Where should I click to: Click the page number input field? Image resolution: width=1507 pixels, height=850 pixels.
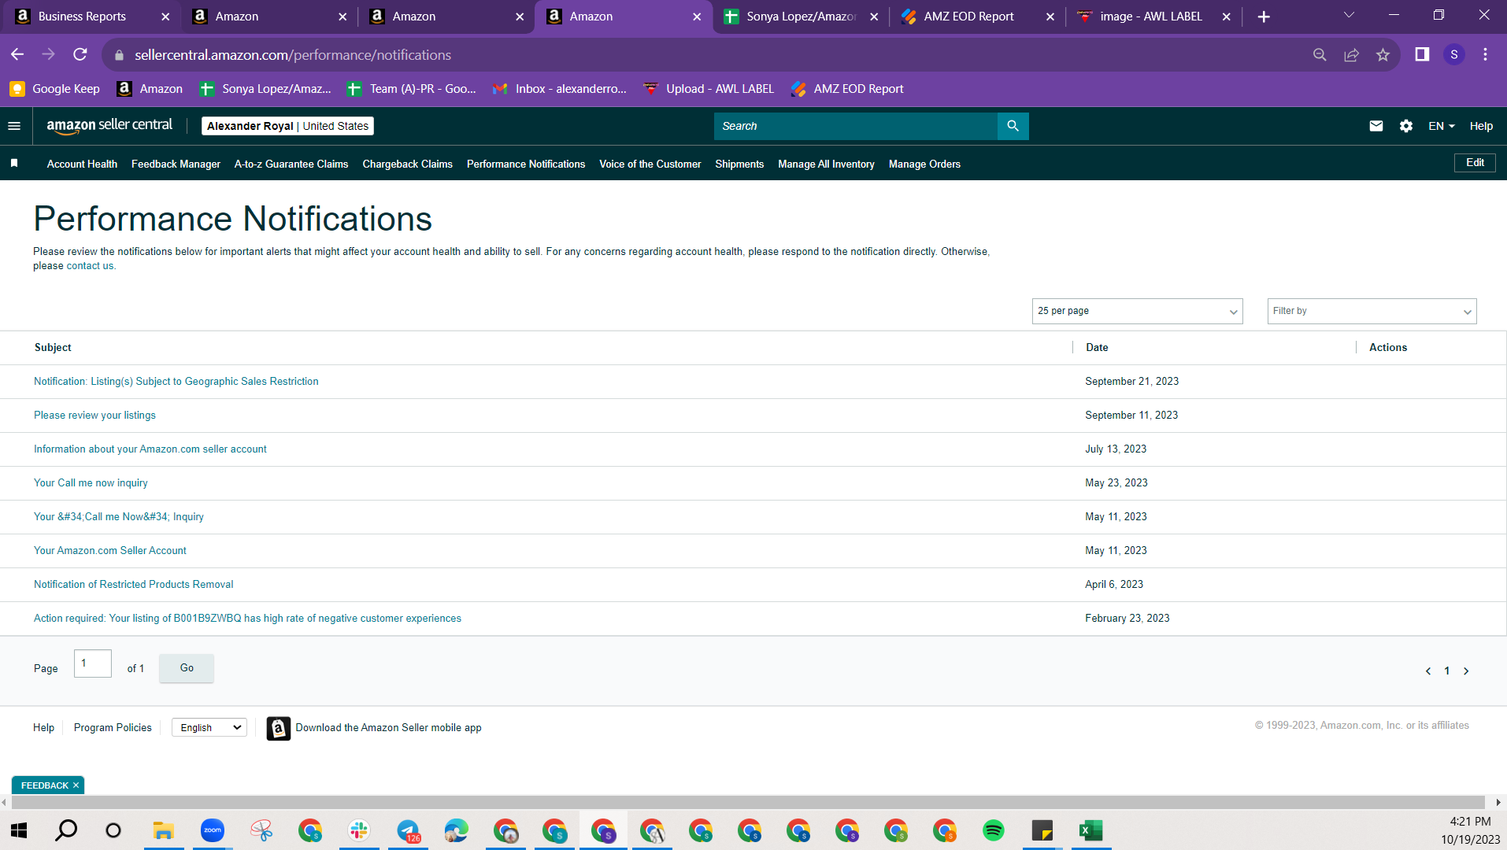93,663
